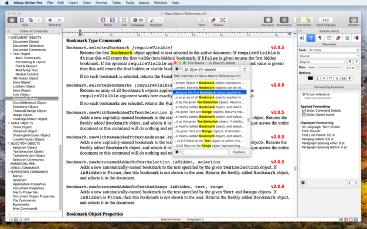Select previous selection with left arrow

pos(50,20)
